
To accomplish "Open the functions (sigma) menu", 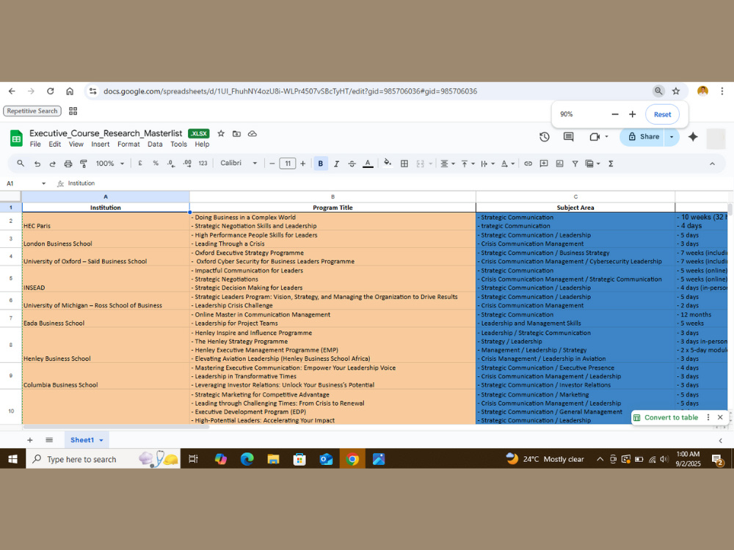I will [611, 164].
